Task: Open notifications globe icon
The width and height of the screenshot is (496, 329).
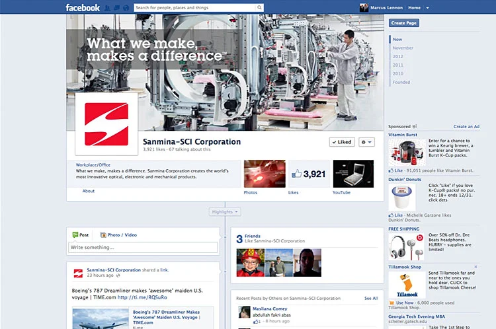Action: (x=126, y=8)
